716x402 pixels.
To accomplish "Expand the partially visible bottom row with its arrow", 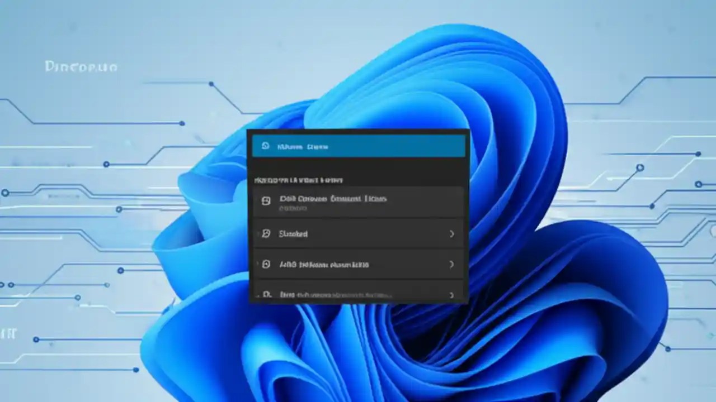I will click(x=451, y=295).
